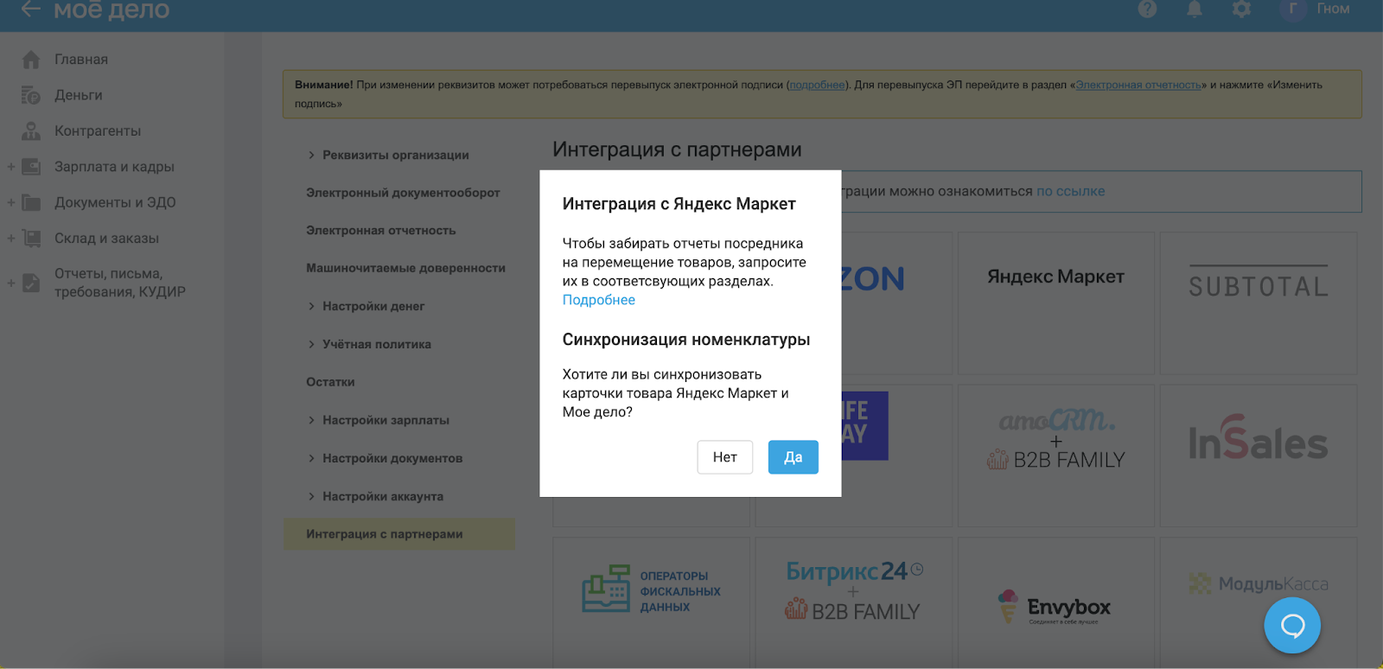Expand the Отчеты, письма, требования section
The image size is (1383, 669).
point(11,283)
